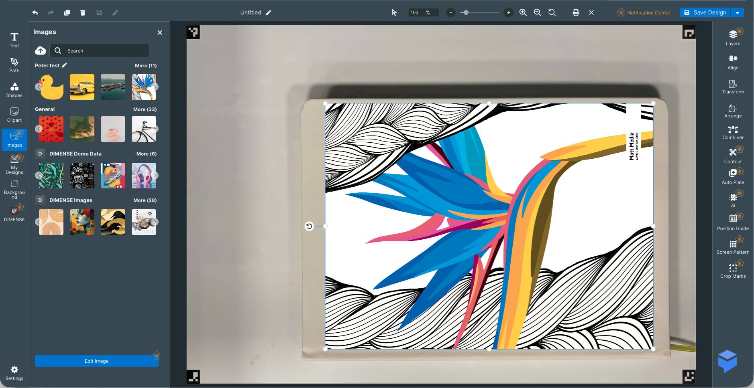The width and height of the screenshot is (754, 388).
Task: Open the Contour tool
Action: coord(733,156)
